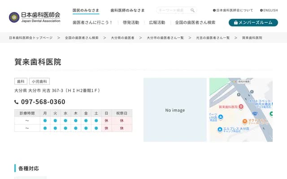287x179 pixels.
Task: Click the globe icon next to ENGLISH
Action: pos(261,10)
